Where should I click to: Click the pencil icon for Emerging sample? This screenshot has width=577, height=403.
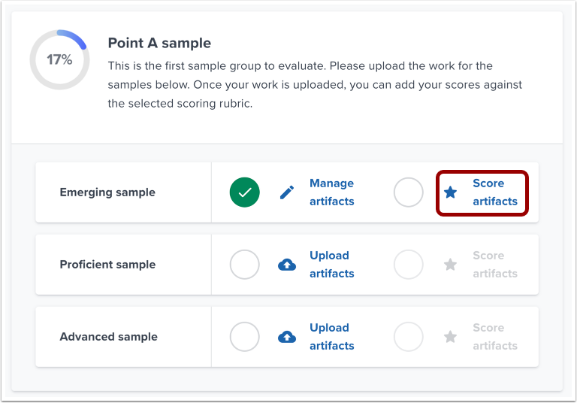(287, 192)
